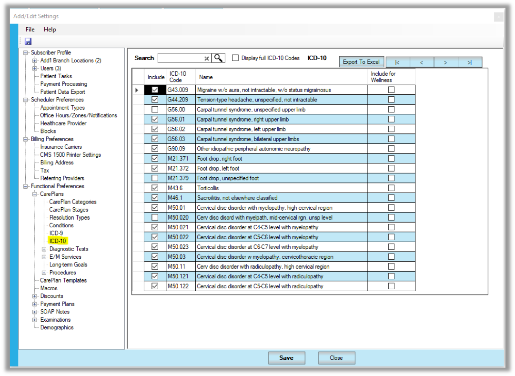Open Healthcare Provider item
This screenshot has height=376, width=515.
63,123
